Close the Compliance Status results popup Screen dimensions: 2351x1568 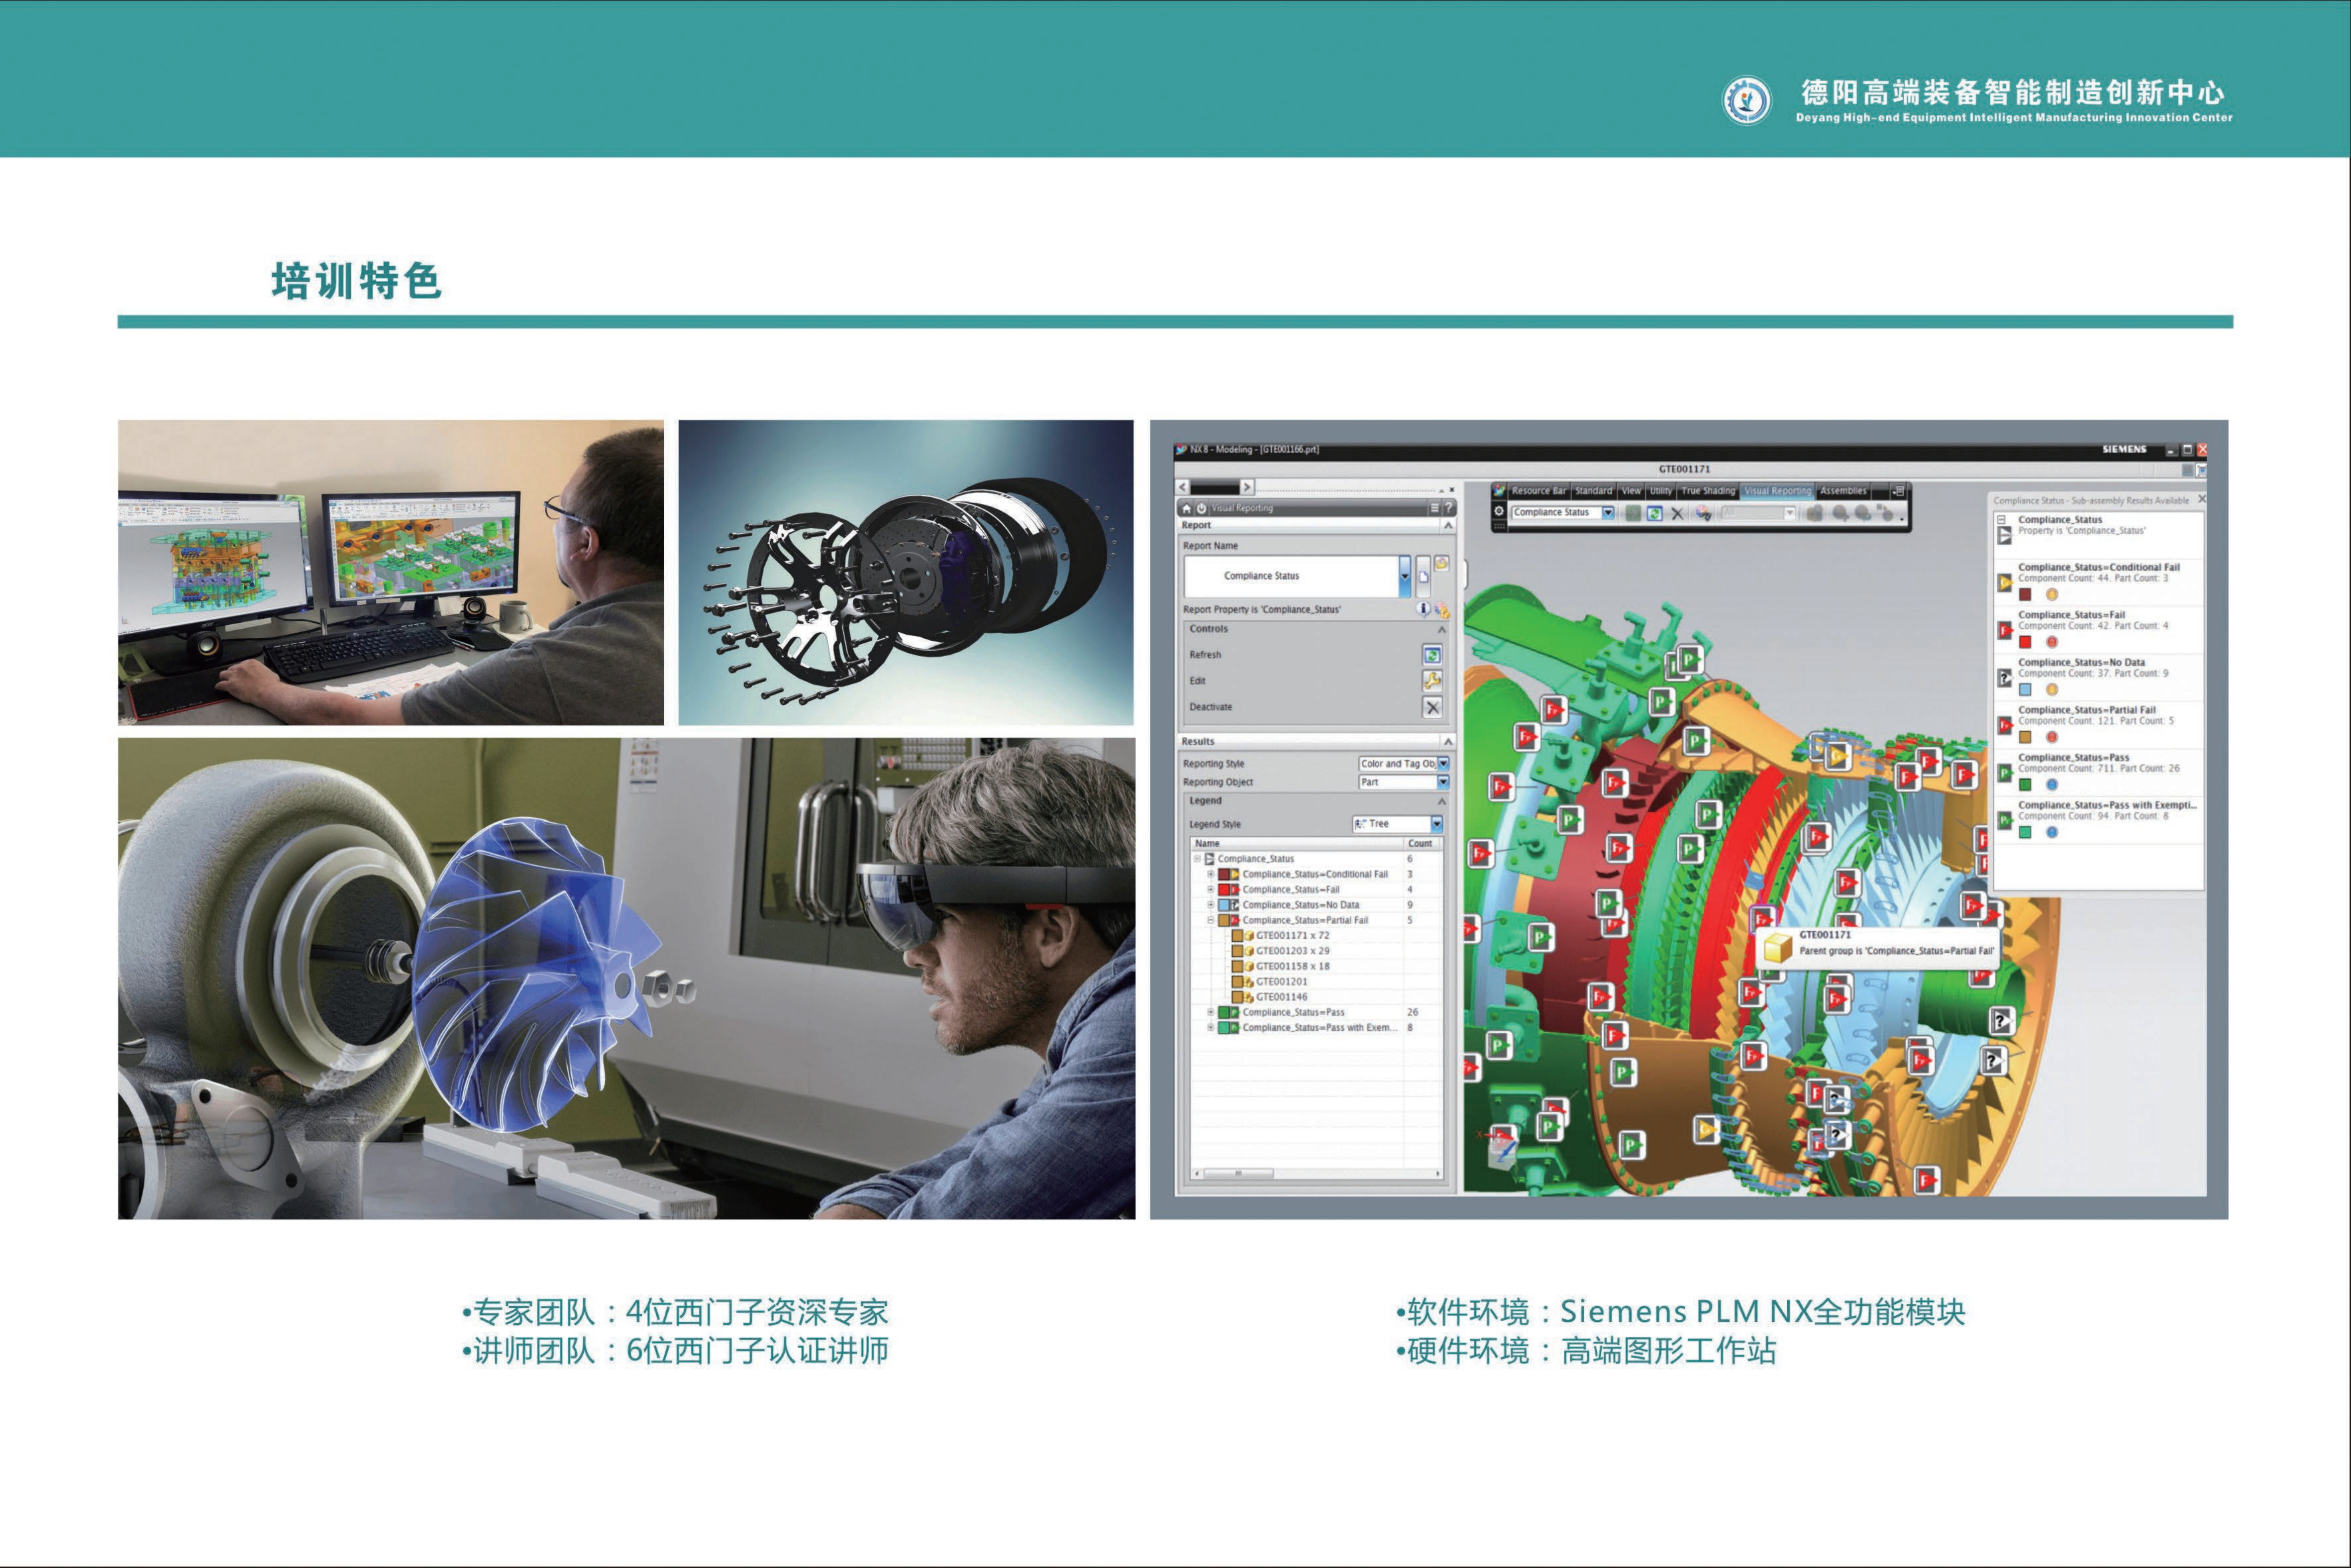click(x=2201, y=499)
